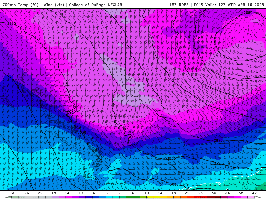The height and width of the screenshot is (199, 266).
Task: Click the 34 color scale label
Action: point(227,193)
